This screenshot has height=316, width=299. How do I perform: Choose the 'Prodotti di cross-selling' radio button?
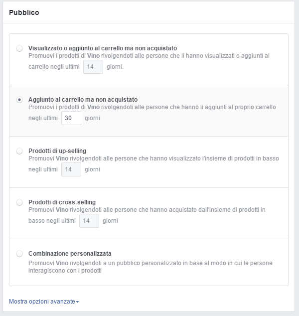tap(19, 202)
